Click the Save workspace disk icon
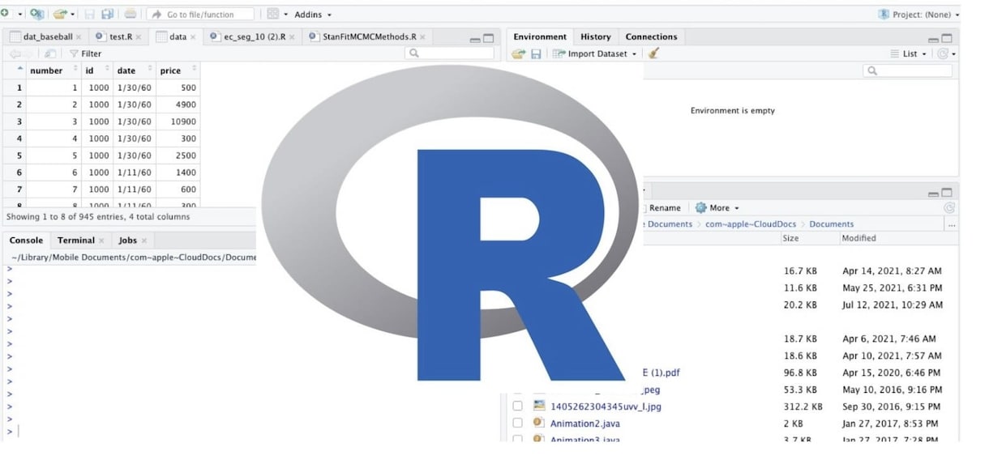989x460 pixels. point(536,53)
